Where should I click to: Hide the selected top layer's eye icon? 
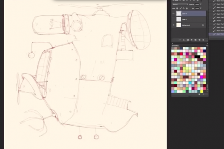click(174, 13)
